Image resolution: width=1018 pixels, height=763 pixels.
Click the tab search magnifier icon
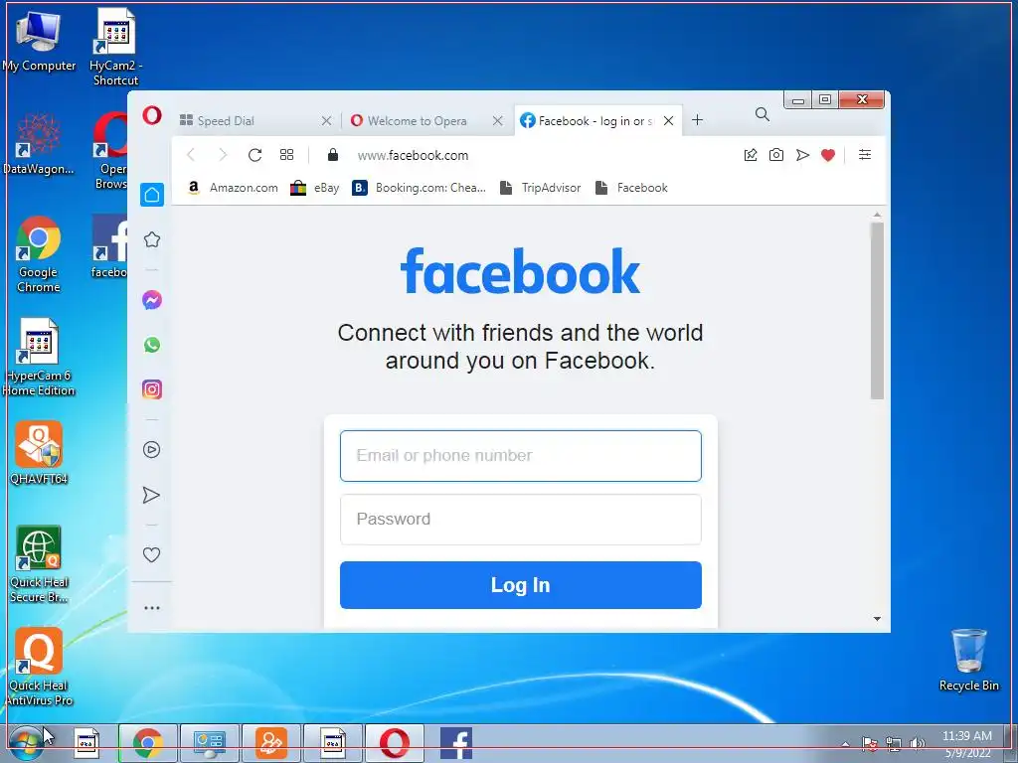tap(763, 115)
